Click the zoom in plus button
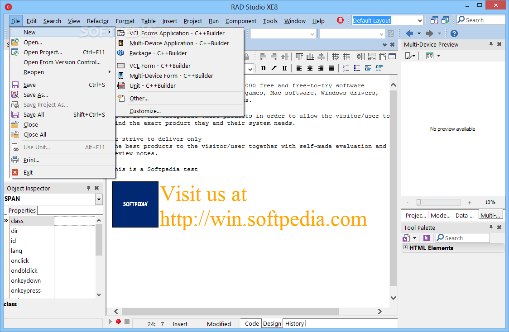The width and height of the screenshot is (509, 332). pos(470,203)
